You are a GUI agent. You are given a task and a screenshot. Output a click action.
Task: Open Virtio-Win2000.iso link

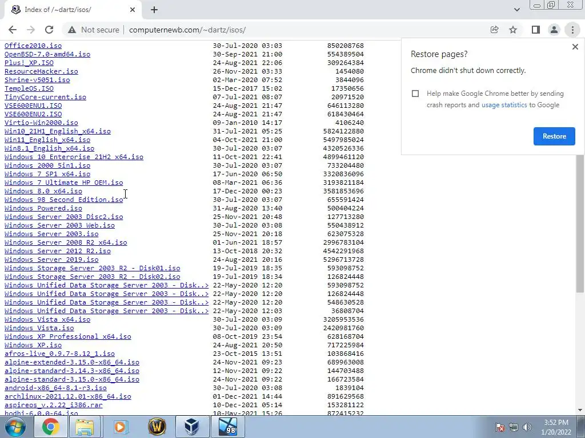click(x=41, y=123)
